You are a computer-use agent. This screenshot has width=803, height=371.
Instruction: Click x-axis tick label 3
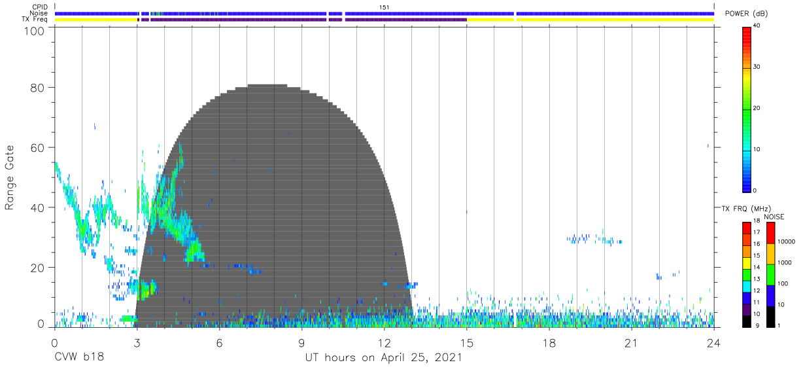(137, 343)
